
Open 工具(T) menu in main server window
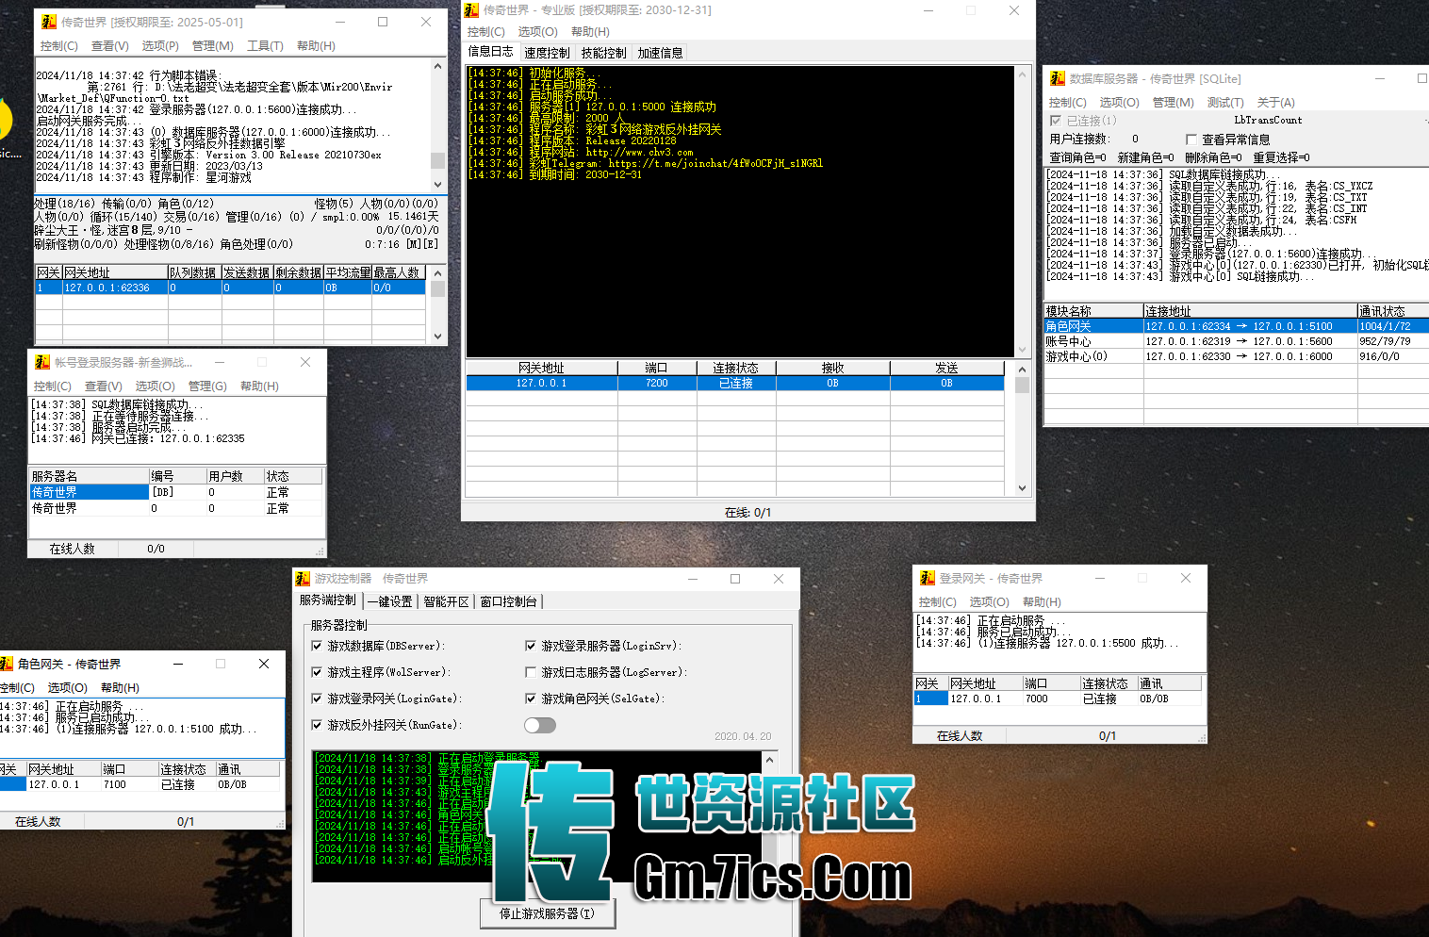265,46
